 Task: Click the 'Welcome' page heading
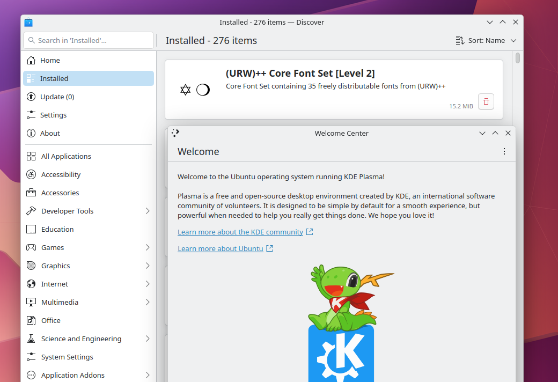pyautogui.click(x=198, y=152)
